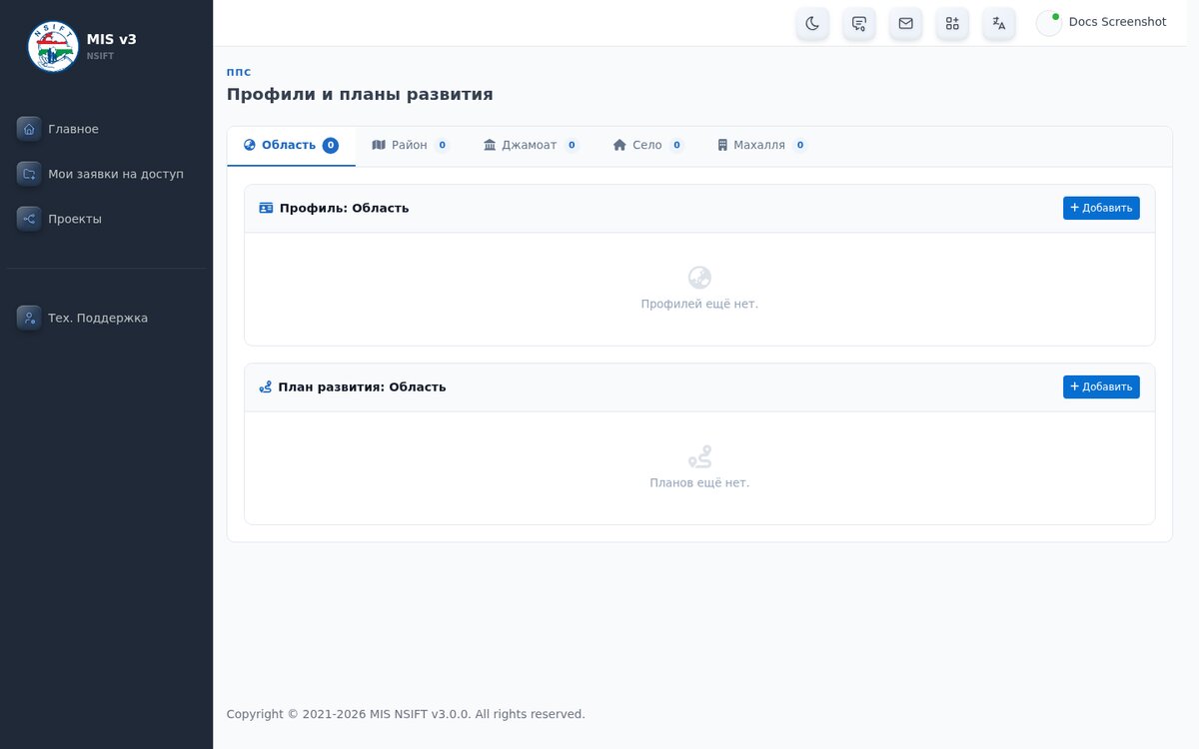
Task: Click the building icon on Махалля tab
Action: [722, 145]
